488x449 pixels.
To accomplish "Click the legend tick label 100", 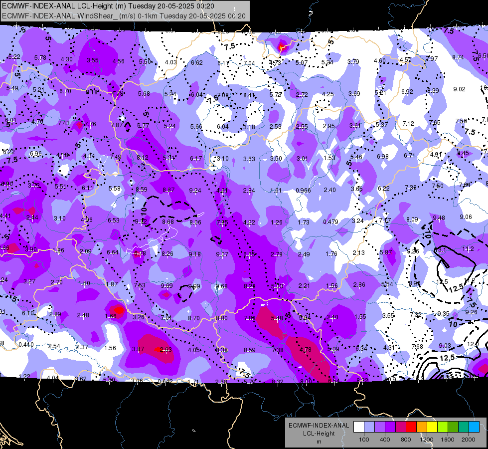I will (364, 440).
